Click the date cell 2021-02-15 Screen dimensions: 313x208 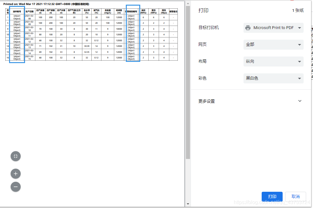pyautogui.click(x=29, y=58)
